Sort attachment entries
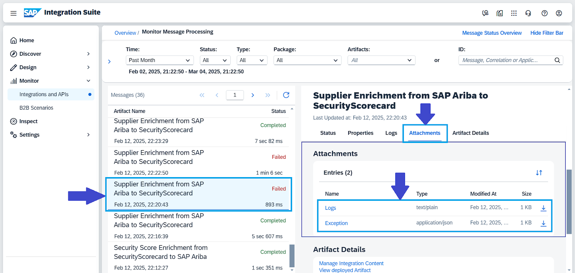This screenshot has height=273, width=575. click(539, 173)
